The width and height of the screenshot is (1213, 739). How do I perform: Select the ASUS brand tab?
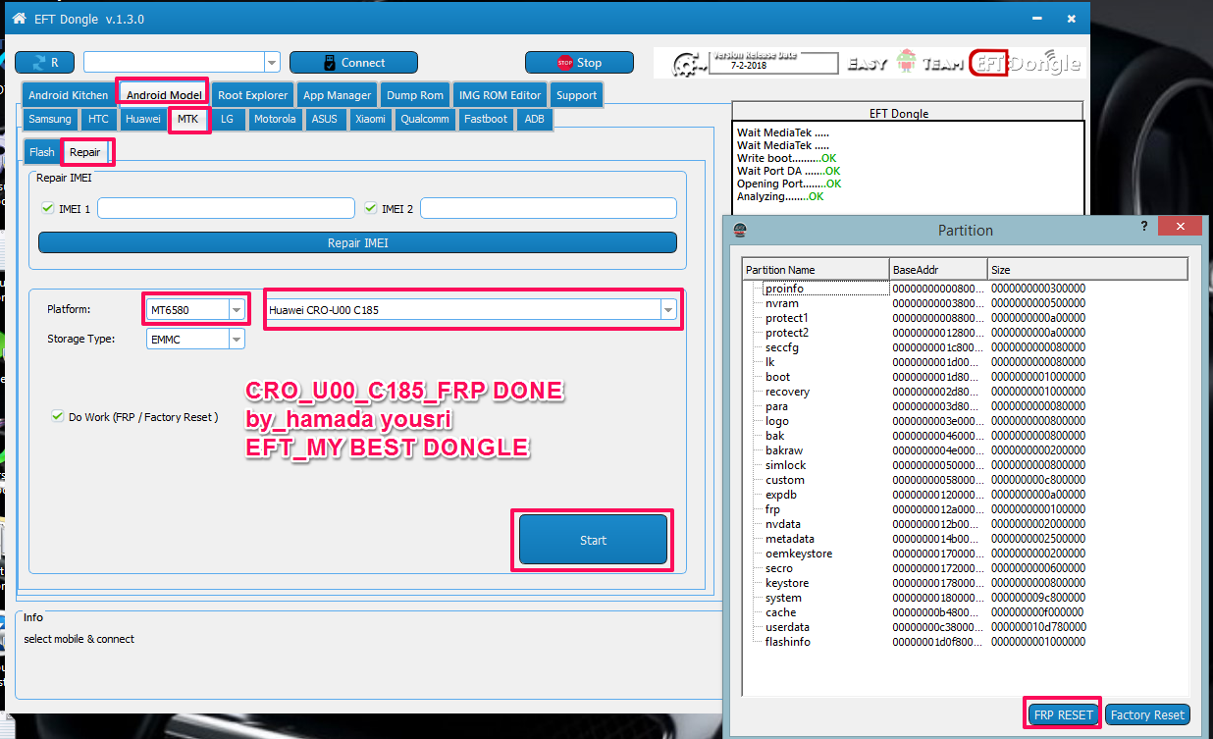coord(324,119)
